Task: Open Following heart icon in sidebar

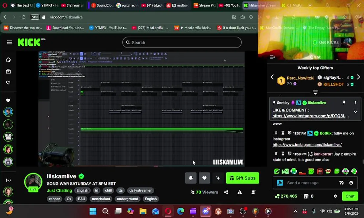Action: (8, 82)
